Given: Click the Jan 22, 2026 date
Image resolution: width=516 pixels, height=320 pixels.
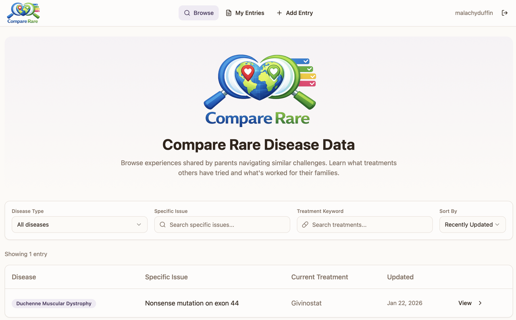Looking at the screenshot, I should tap(405, 303).
